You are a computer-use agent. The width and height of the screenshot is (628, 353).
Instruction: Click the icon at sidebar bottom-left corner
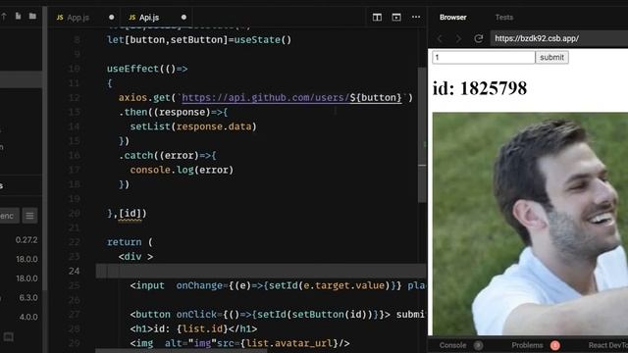coord(8,337)
